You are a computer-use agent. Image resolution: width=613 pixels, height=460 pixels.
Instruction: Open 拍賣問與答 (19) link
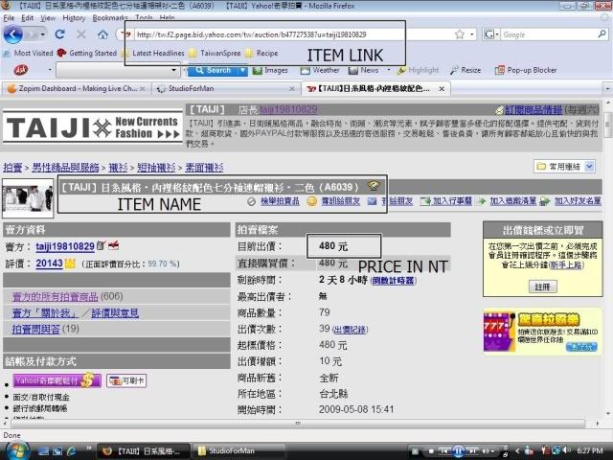pyautogui.click(x=36, y=329)
